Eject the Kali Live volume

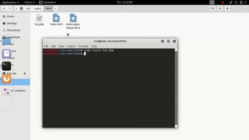pyautogui.click(x=25, y=73)
